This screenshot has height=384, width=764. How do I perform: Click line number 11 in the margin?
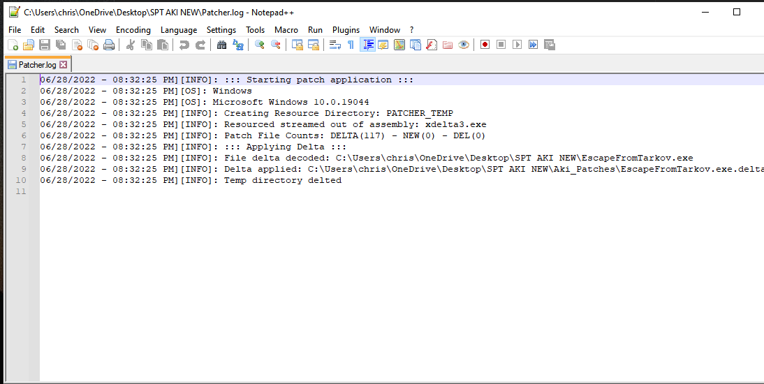(x=21, y=191)
